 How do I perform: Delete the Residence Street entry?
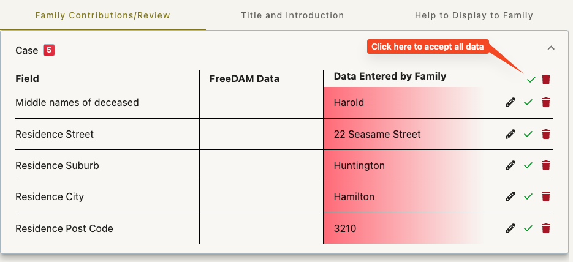(x=546, y=134)
